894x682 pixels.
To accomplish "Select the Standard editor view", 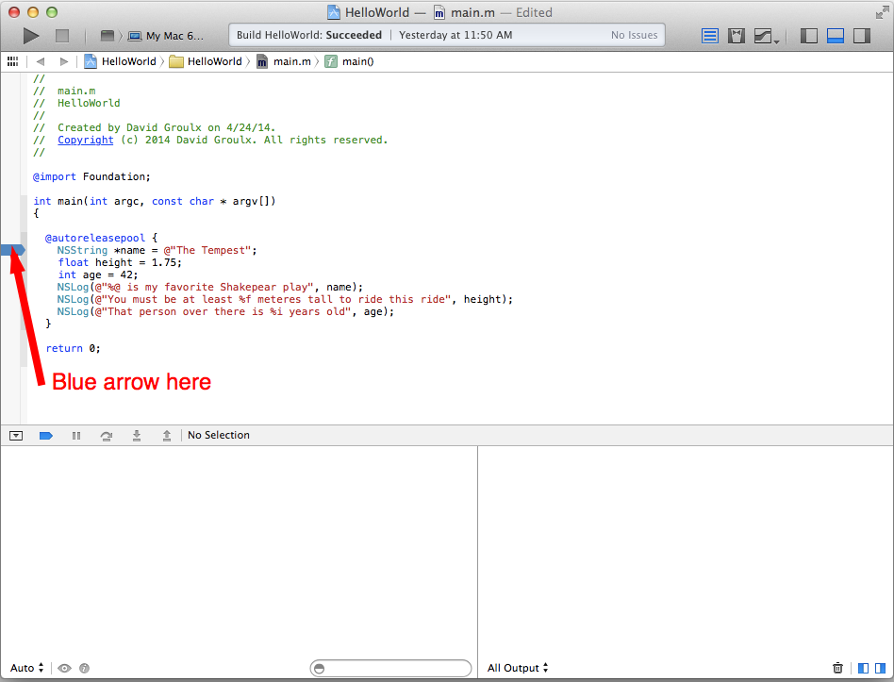I will pyautogui.click(x=710, y=36).
